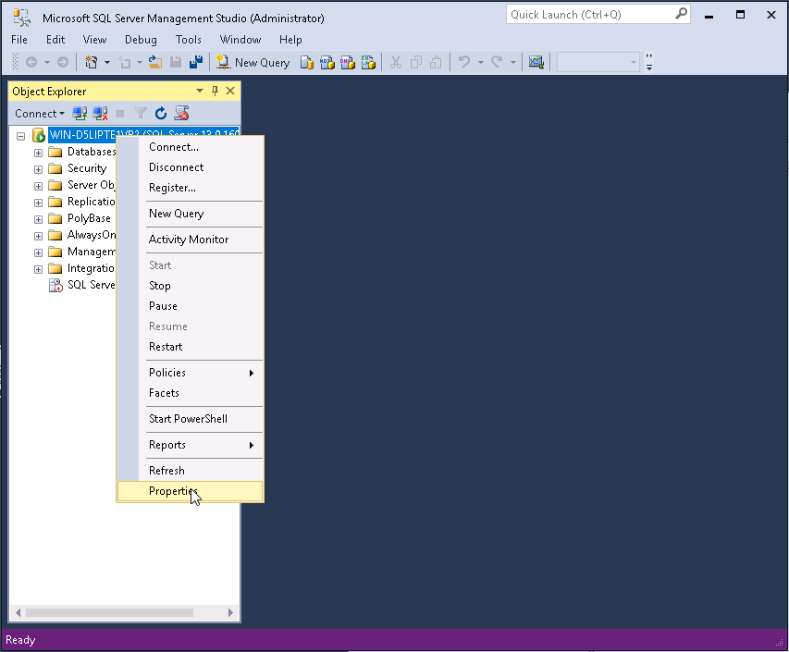
Task: Toggle auto-hide pin on Object Explorer
Action: click(x=215, y=91)
